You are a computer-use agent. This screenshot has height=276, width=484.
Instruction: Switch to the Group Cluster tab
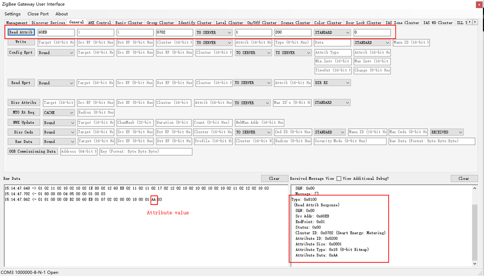[x=160, y=23]
